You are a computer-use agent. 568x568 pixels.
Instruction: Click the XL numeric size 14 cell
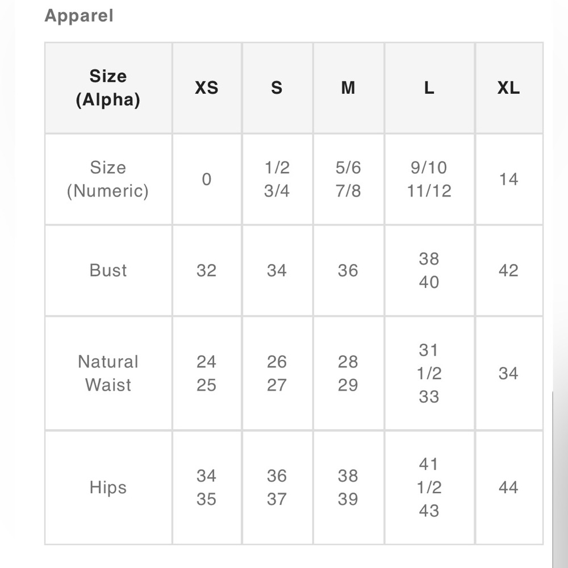(508, 179)
